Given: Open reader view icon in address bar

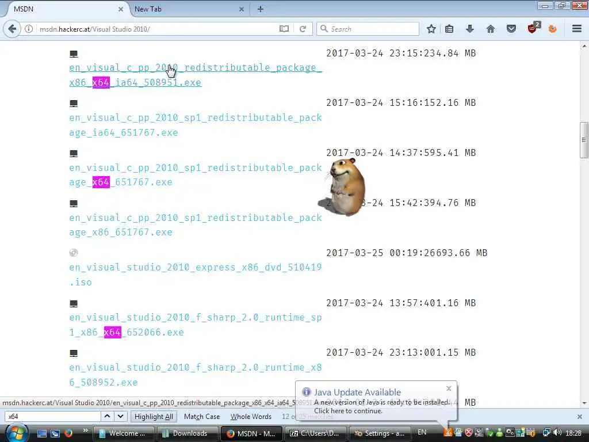Looking at the screenshot, I should pyautogui.click(x=284, y=29).
